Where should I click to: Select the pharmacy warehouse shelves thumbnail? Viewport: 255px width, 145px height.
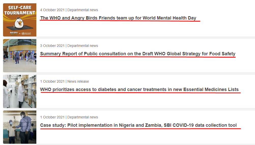pyautogui.click(x=20, y=91)
